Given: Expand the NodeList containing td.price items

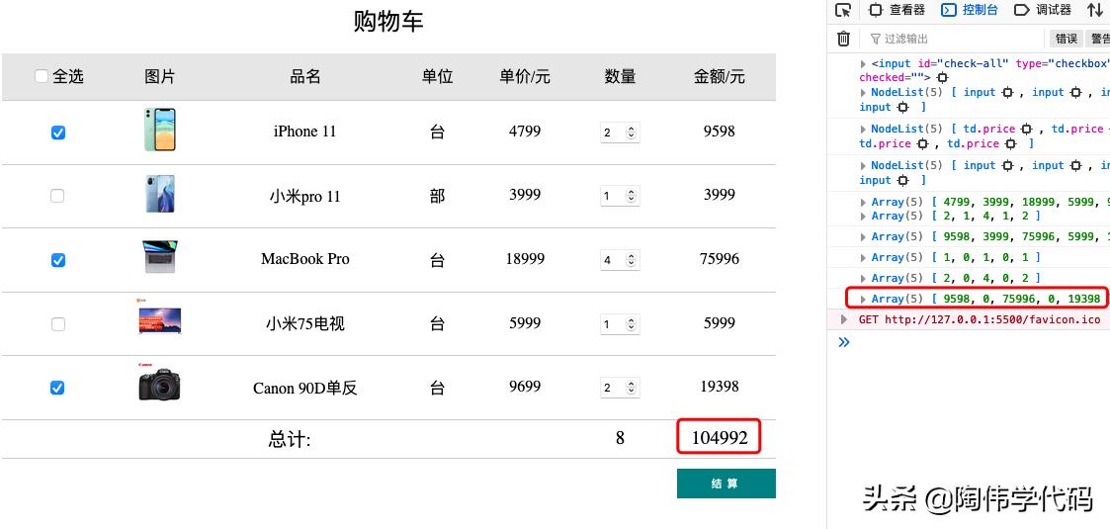Looking at the screenshot, I should tap(864, 129).
